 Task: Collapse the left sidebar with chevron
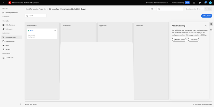(x=20, y=104)
